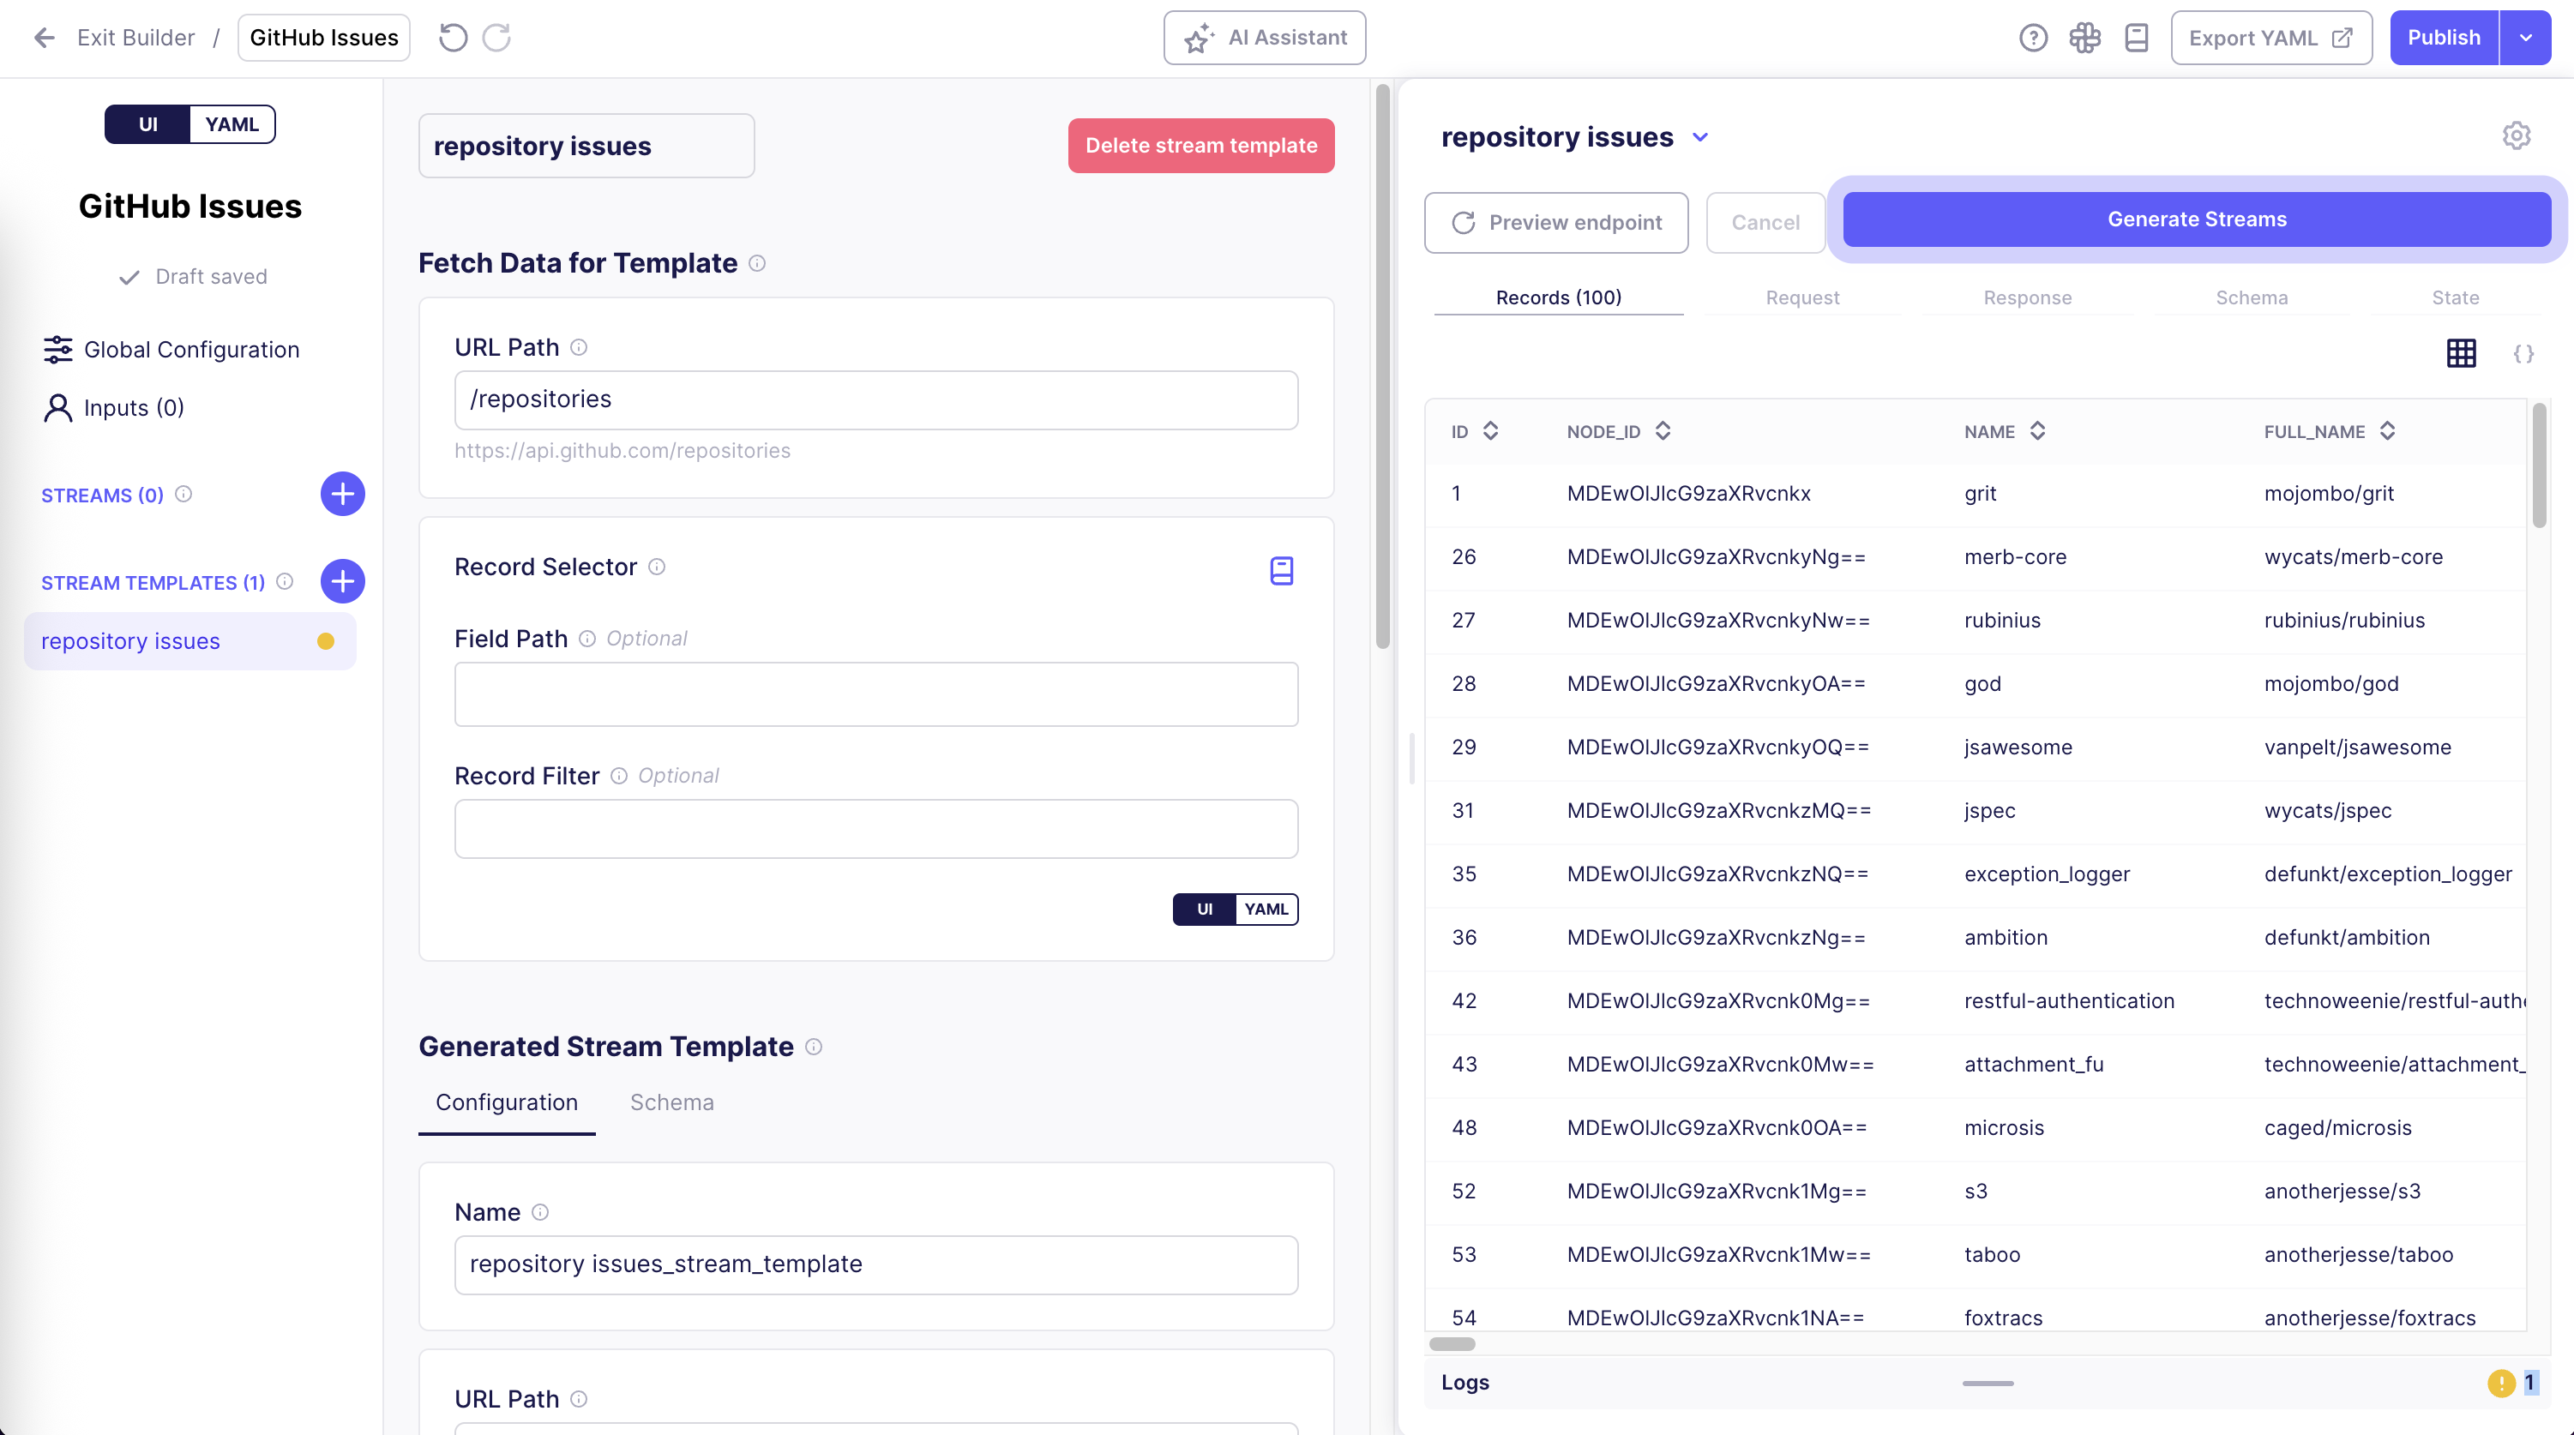Open the Schema tab under Generated Stream Template
2574x1435 pixels.
(x=671, y=1102)
